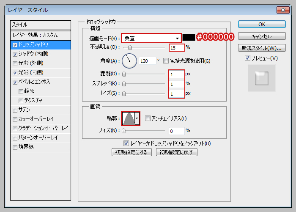The image size is (296, 212).
Task: Toggle the ベベルとエンボス checkbox
Action: pos(15,83)
